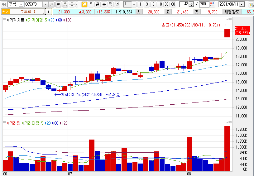Click the i stock information button
Image resolution: width=254 pixels, height=176 pixels.
click(48, 12)
